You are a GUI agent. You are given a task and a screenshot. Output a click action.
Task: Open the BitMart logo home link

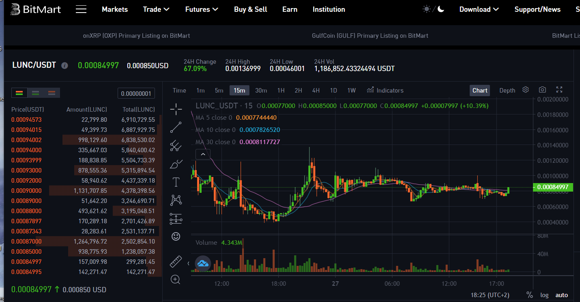pos(35,9)
